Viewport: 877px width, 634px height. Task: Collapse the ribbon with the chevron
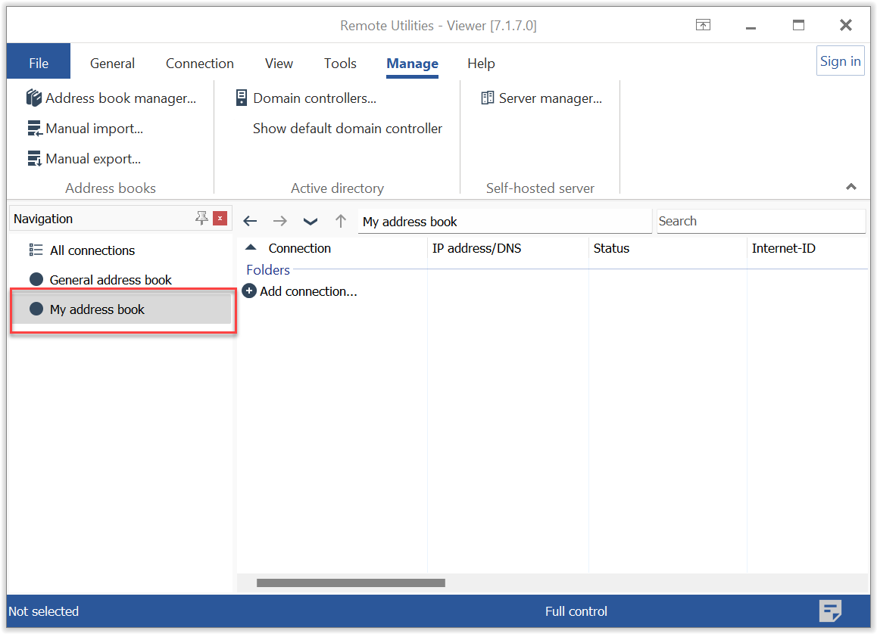pyautogui.click(x=851, y=187)
